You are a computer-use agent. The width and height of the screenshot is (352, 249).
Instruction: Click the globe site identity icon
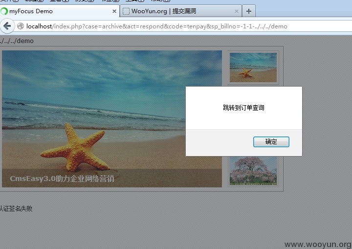pos(21,26)
